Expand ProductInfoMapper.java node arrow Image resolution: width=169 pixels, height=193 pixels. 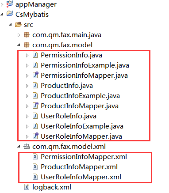click(27, 106)
